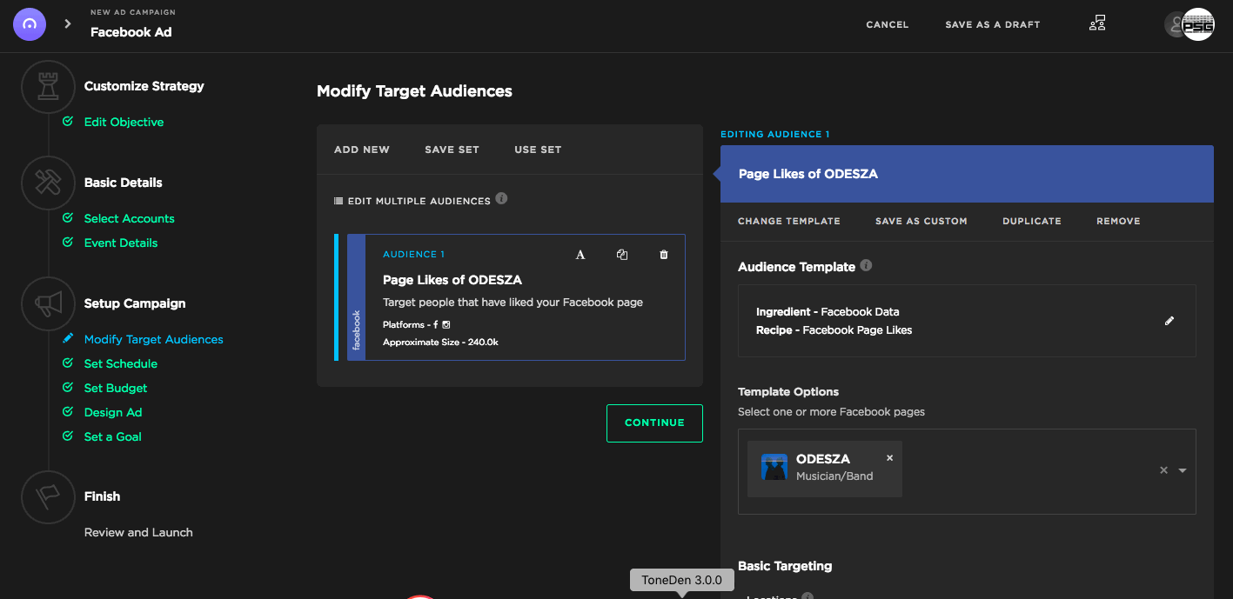The image size is (1233, 599).
Task: Choose Duplicate in the audience editor
Action: (x=1032, y=221)
